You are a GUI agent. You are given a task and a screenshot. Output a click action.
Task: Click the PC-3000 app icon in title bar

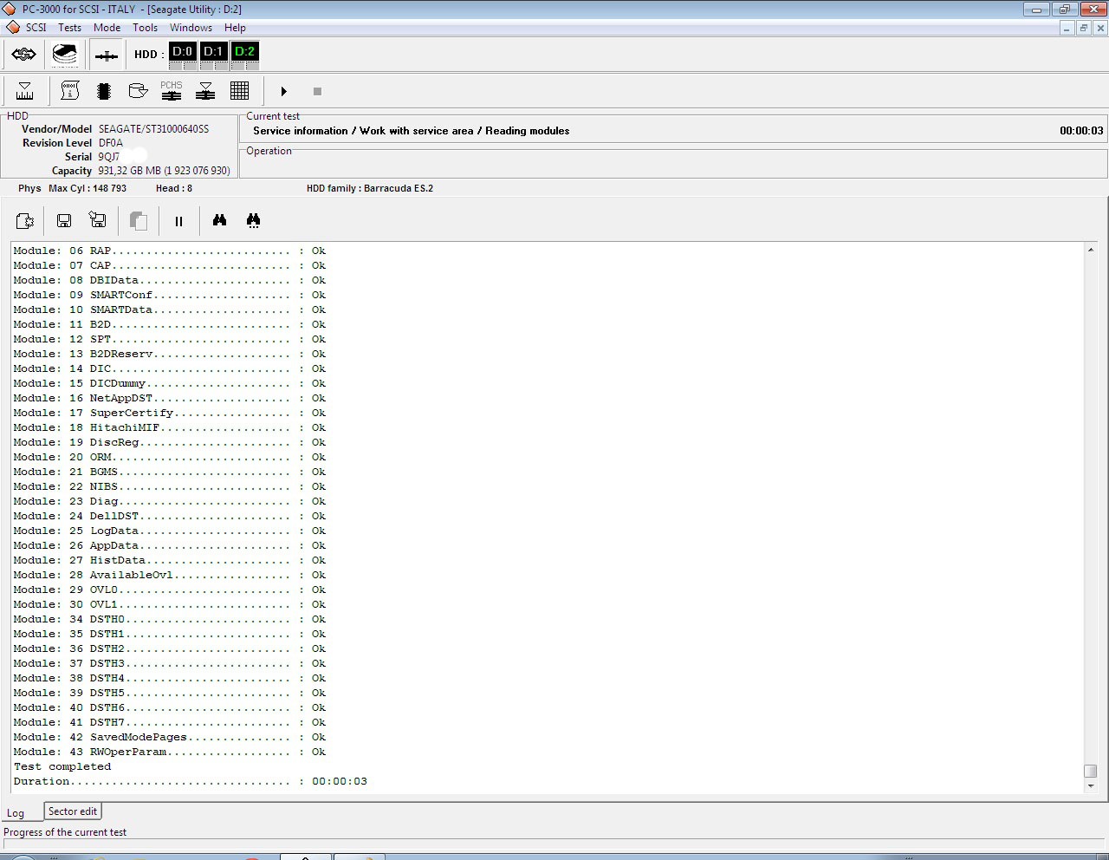[10, 9]
